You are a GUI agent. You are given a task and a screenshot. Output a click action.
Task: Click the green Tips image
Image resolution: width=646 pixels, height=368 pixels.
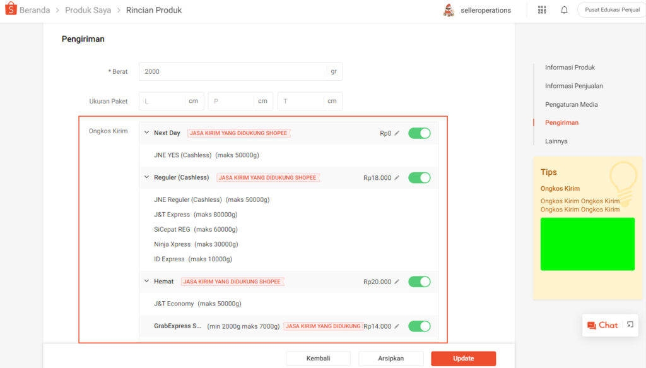point(587,244)
